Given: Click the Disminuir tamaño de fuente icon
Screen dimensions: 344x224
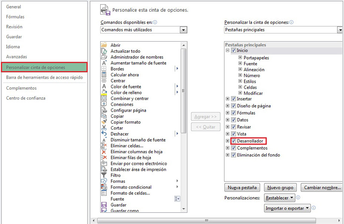Looking at the screenshot, I should [x=104, y=140].
